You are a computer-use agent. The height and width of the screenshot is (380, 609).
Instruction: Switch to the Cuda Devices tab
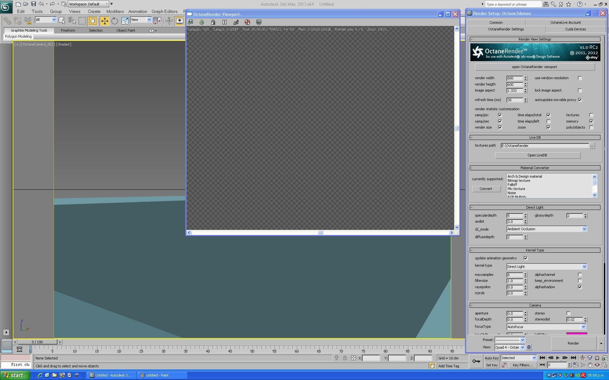(575, 29)
